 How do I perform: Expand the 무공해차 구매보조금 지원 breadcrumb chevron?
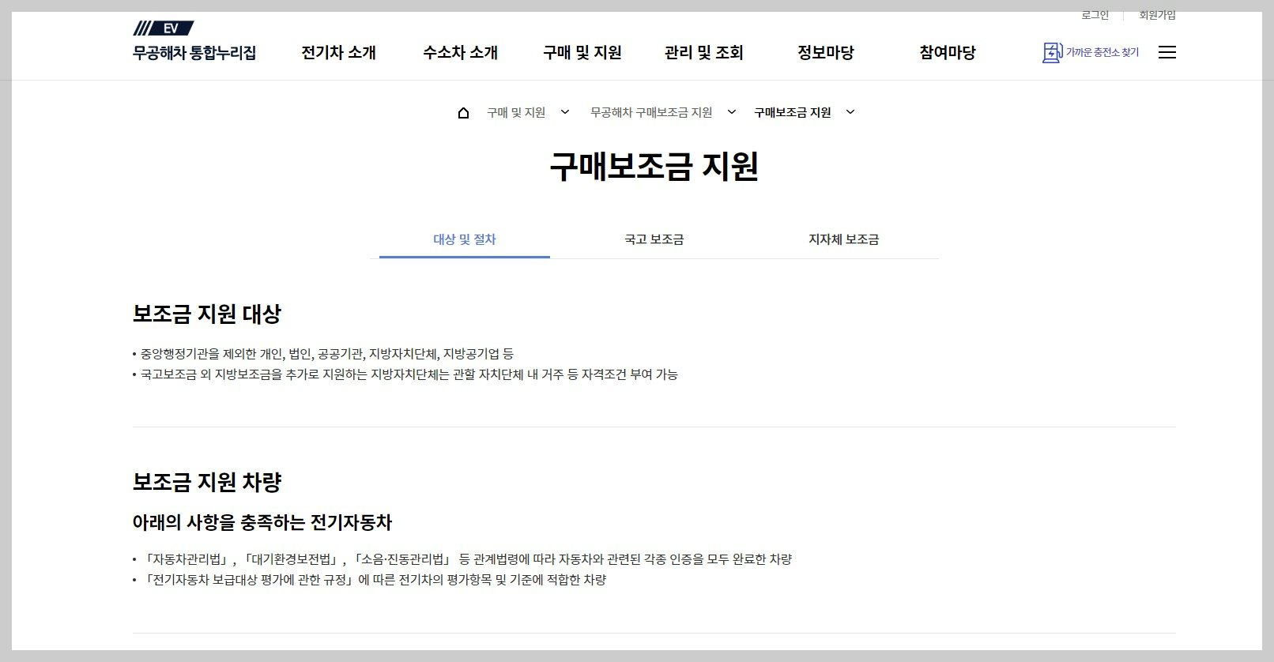(731, 112)
